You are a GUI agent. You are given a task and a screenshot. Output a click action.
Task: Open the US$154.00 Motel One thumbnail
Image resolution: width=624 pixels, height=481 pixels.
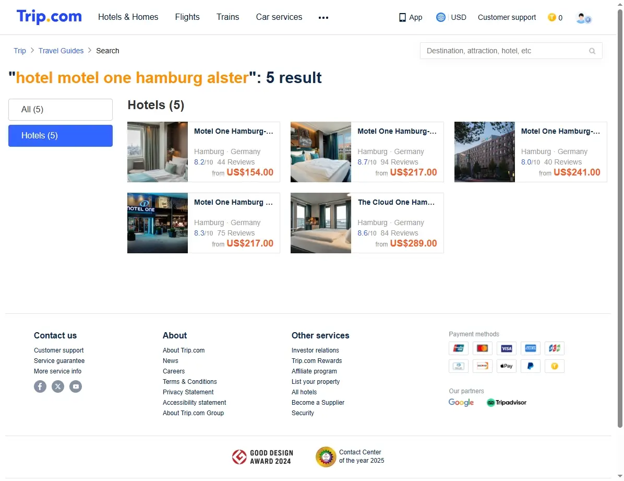click(158, 152)
